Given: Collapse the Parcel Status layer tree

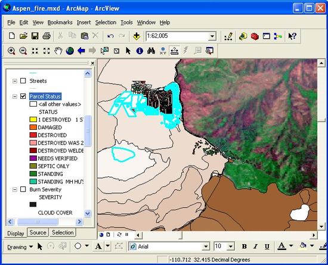Looking at the screenshot, I should pos(15,96).
